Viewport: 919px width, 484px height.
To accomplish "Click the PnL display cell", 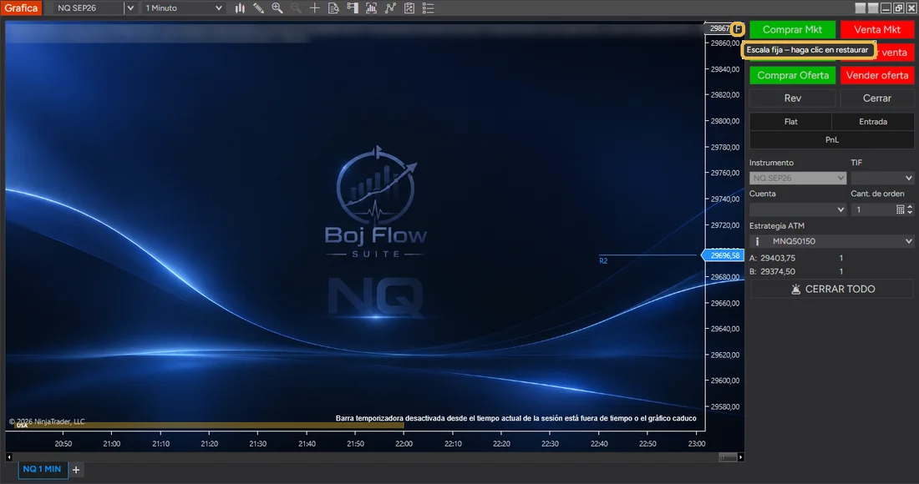I will [831, 140].
